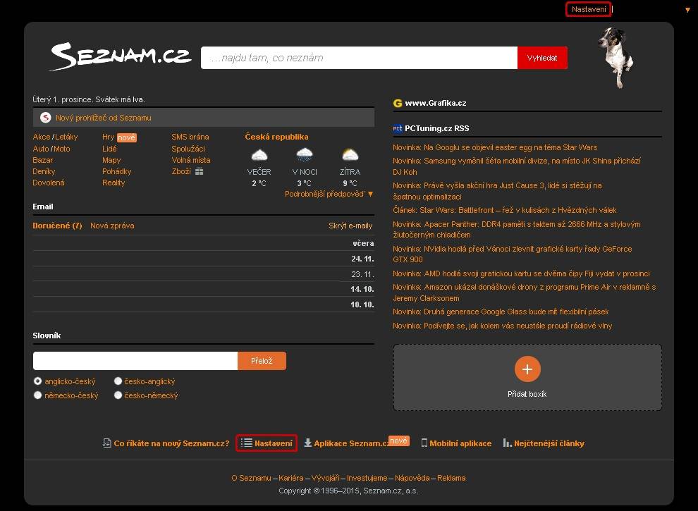Open the Nápověda footer link
The height and width of the screenshot is (511, 698).
click(412, 478)
